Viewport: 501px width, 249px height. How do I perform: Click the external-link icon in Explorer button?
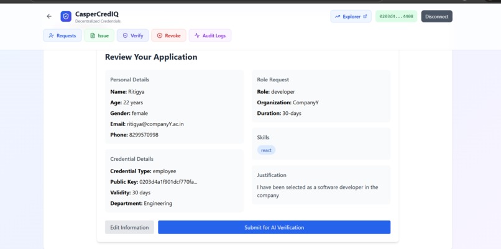(365, 16)
